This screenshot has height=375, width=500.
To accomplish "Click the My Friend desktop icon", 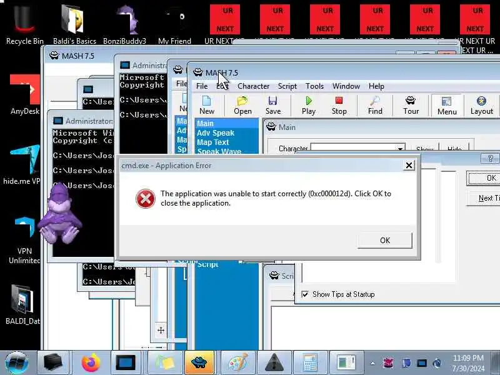I will pyautogui.click(x=174, y=24).
